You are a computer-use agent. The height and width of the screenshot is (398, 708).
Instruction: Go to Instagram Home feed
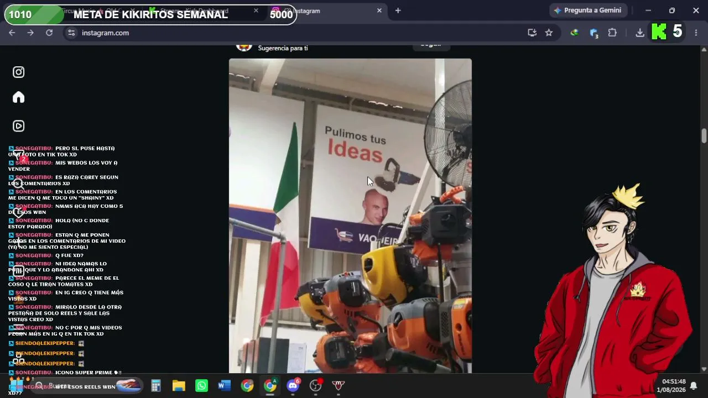19,97
